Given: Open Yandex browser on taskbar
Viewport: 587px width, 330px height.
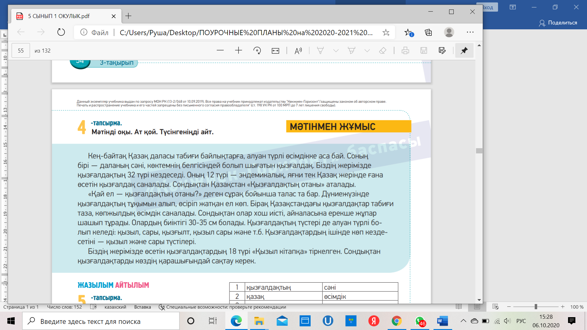Looking at the screenshot, I should click(374, 321).
